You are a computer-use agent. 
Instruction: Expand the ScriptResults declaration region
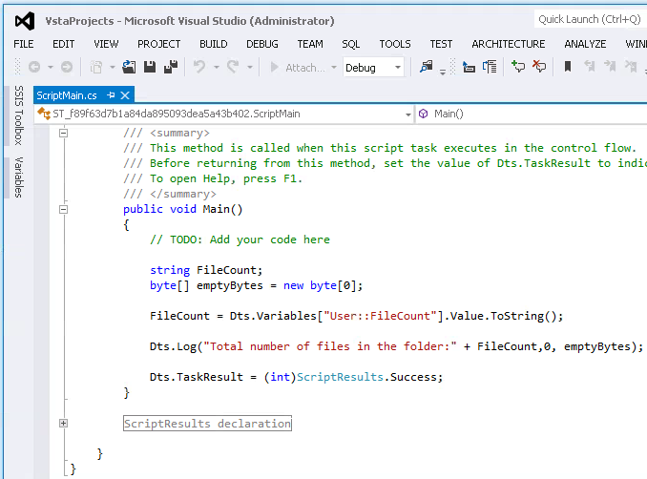(x=64, y=423)
